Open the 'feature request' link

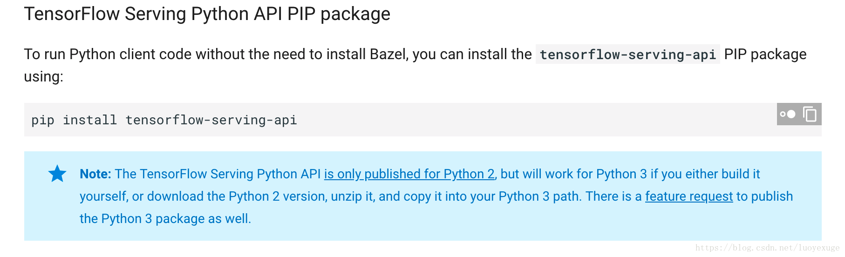tap(689, 196)
